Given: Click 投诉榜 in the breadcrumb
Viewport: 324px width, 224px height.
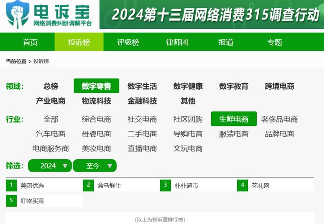Looking at the screenshot, I should 41,61.
